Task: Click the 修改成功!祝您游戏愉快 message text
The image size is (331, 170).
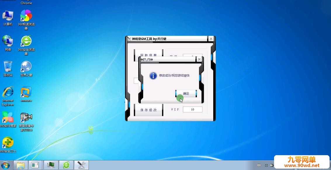Action: tap(174, 75)
